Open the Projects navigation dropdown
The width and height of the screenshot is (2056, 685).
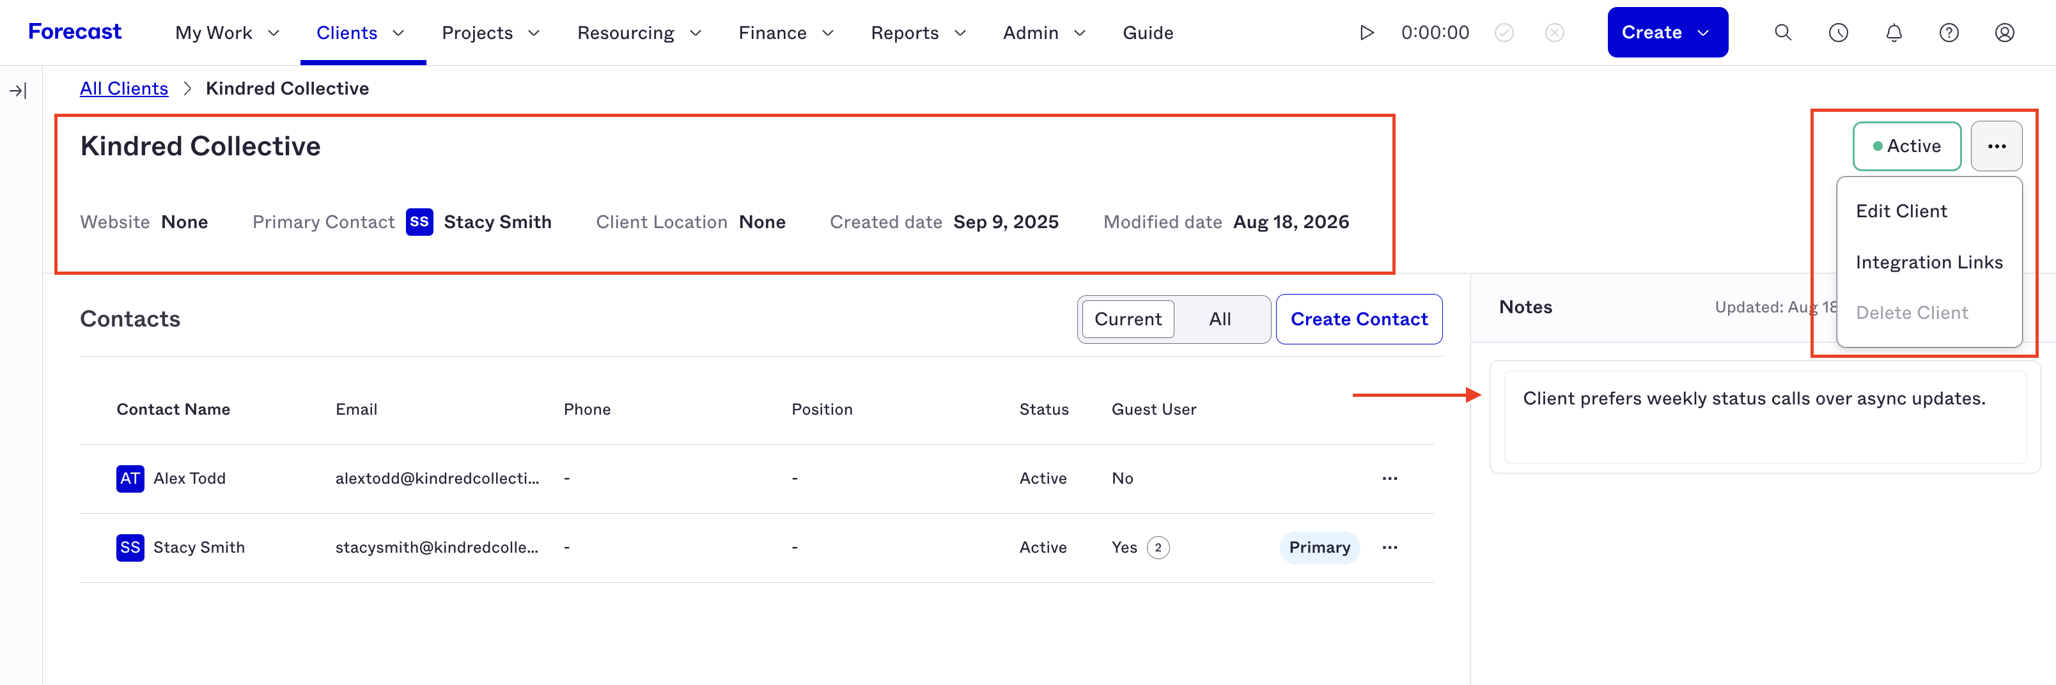(x=491, y=33)
